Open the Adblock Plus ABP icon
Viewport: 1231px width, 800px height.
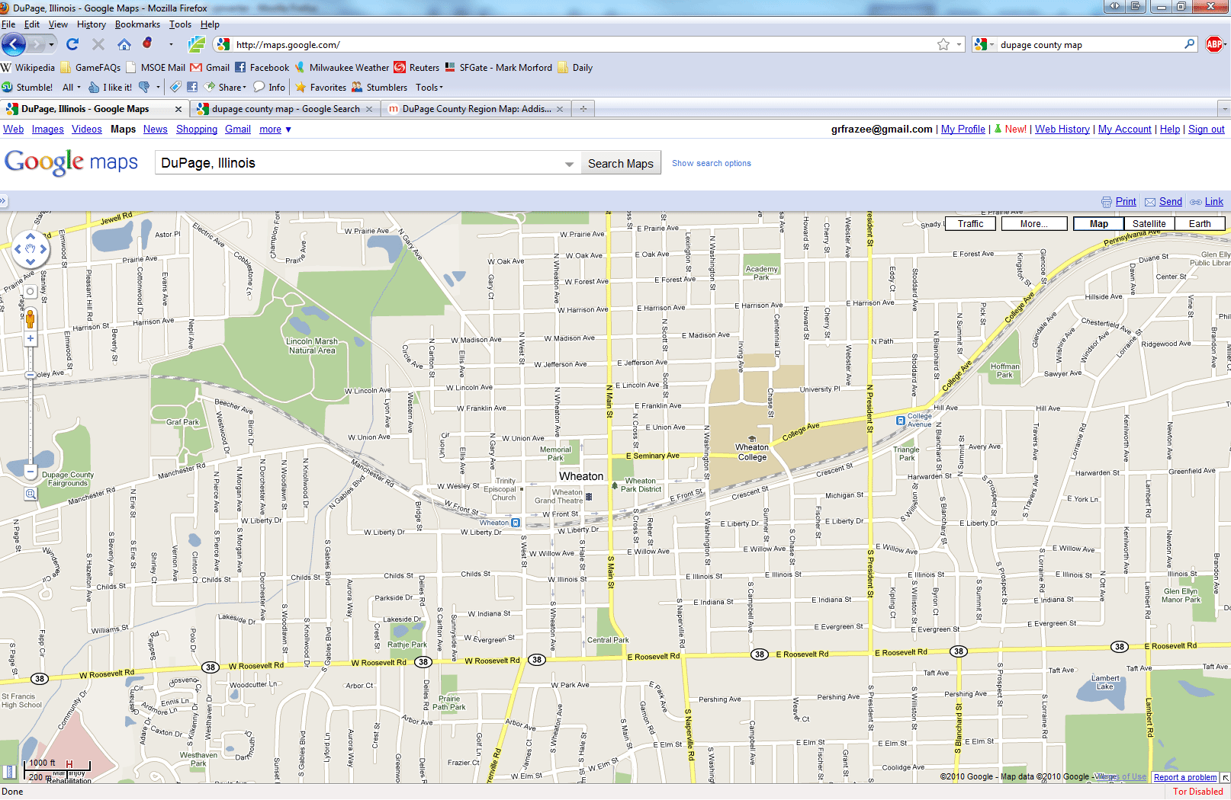[x=1214, y=45]
